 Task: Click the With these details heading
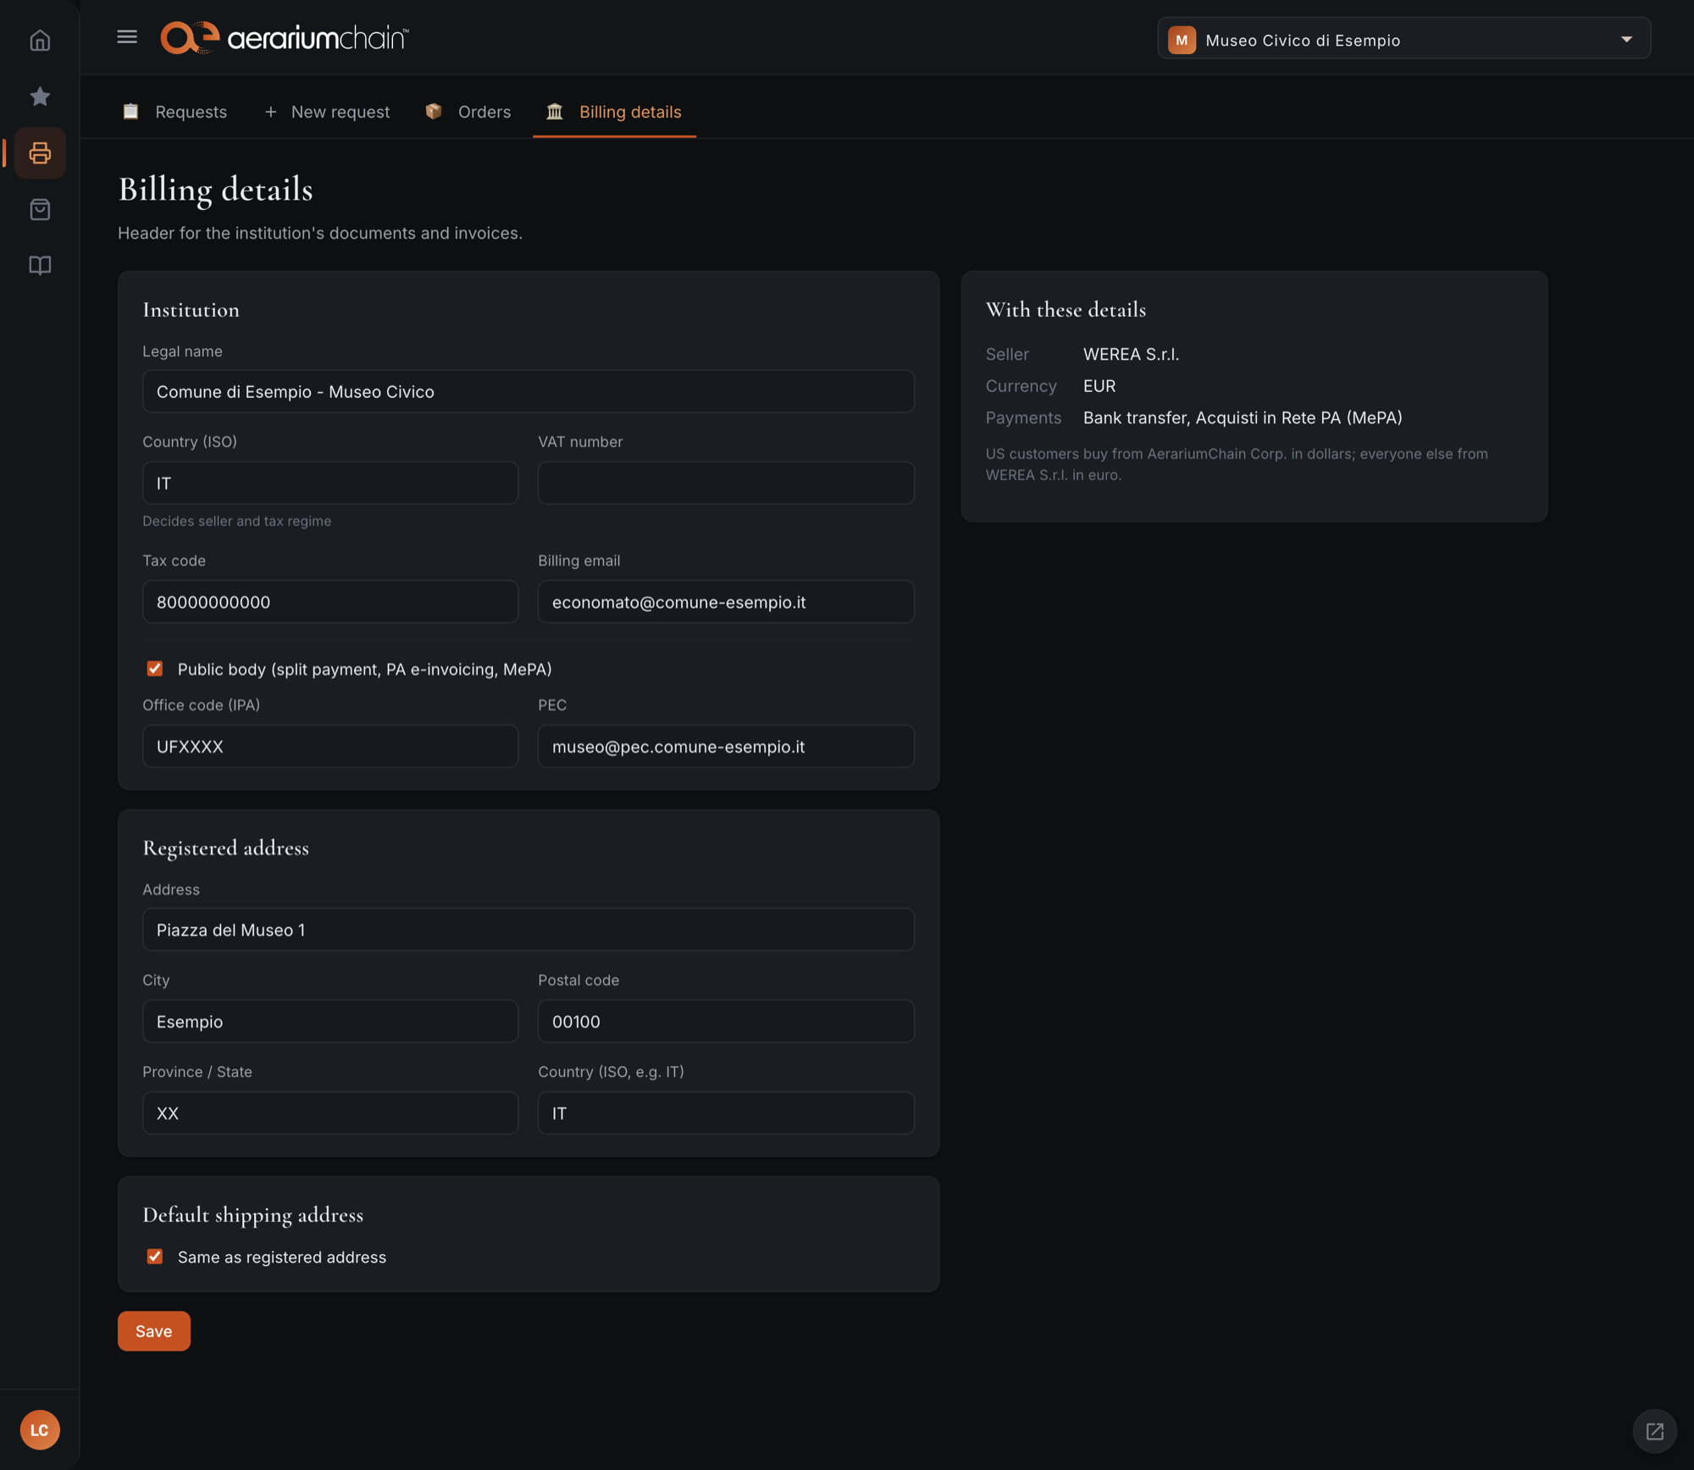[x=1066, y=310]
